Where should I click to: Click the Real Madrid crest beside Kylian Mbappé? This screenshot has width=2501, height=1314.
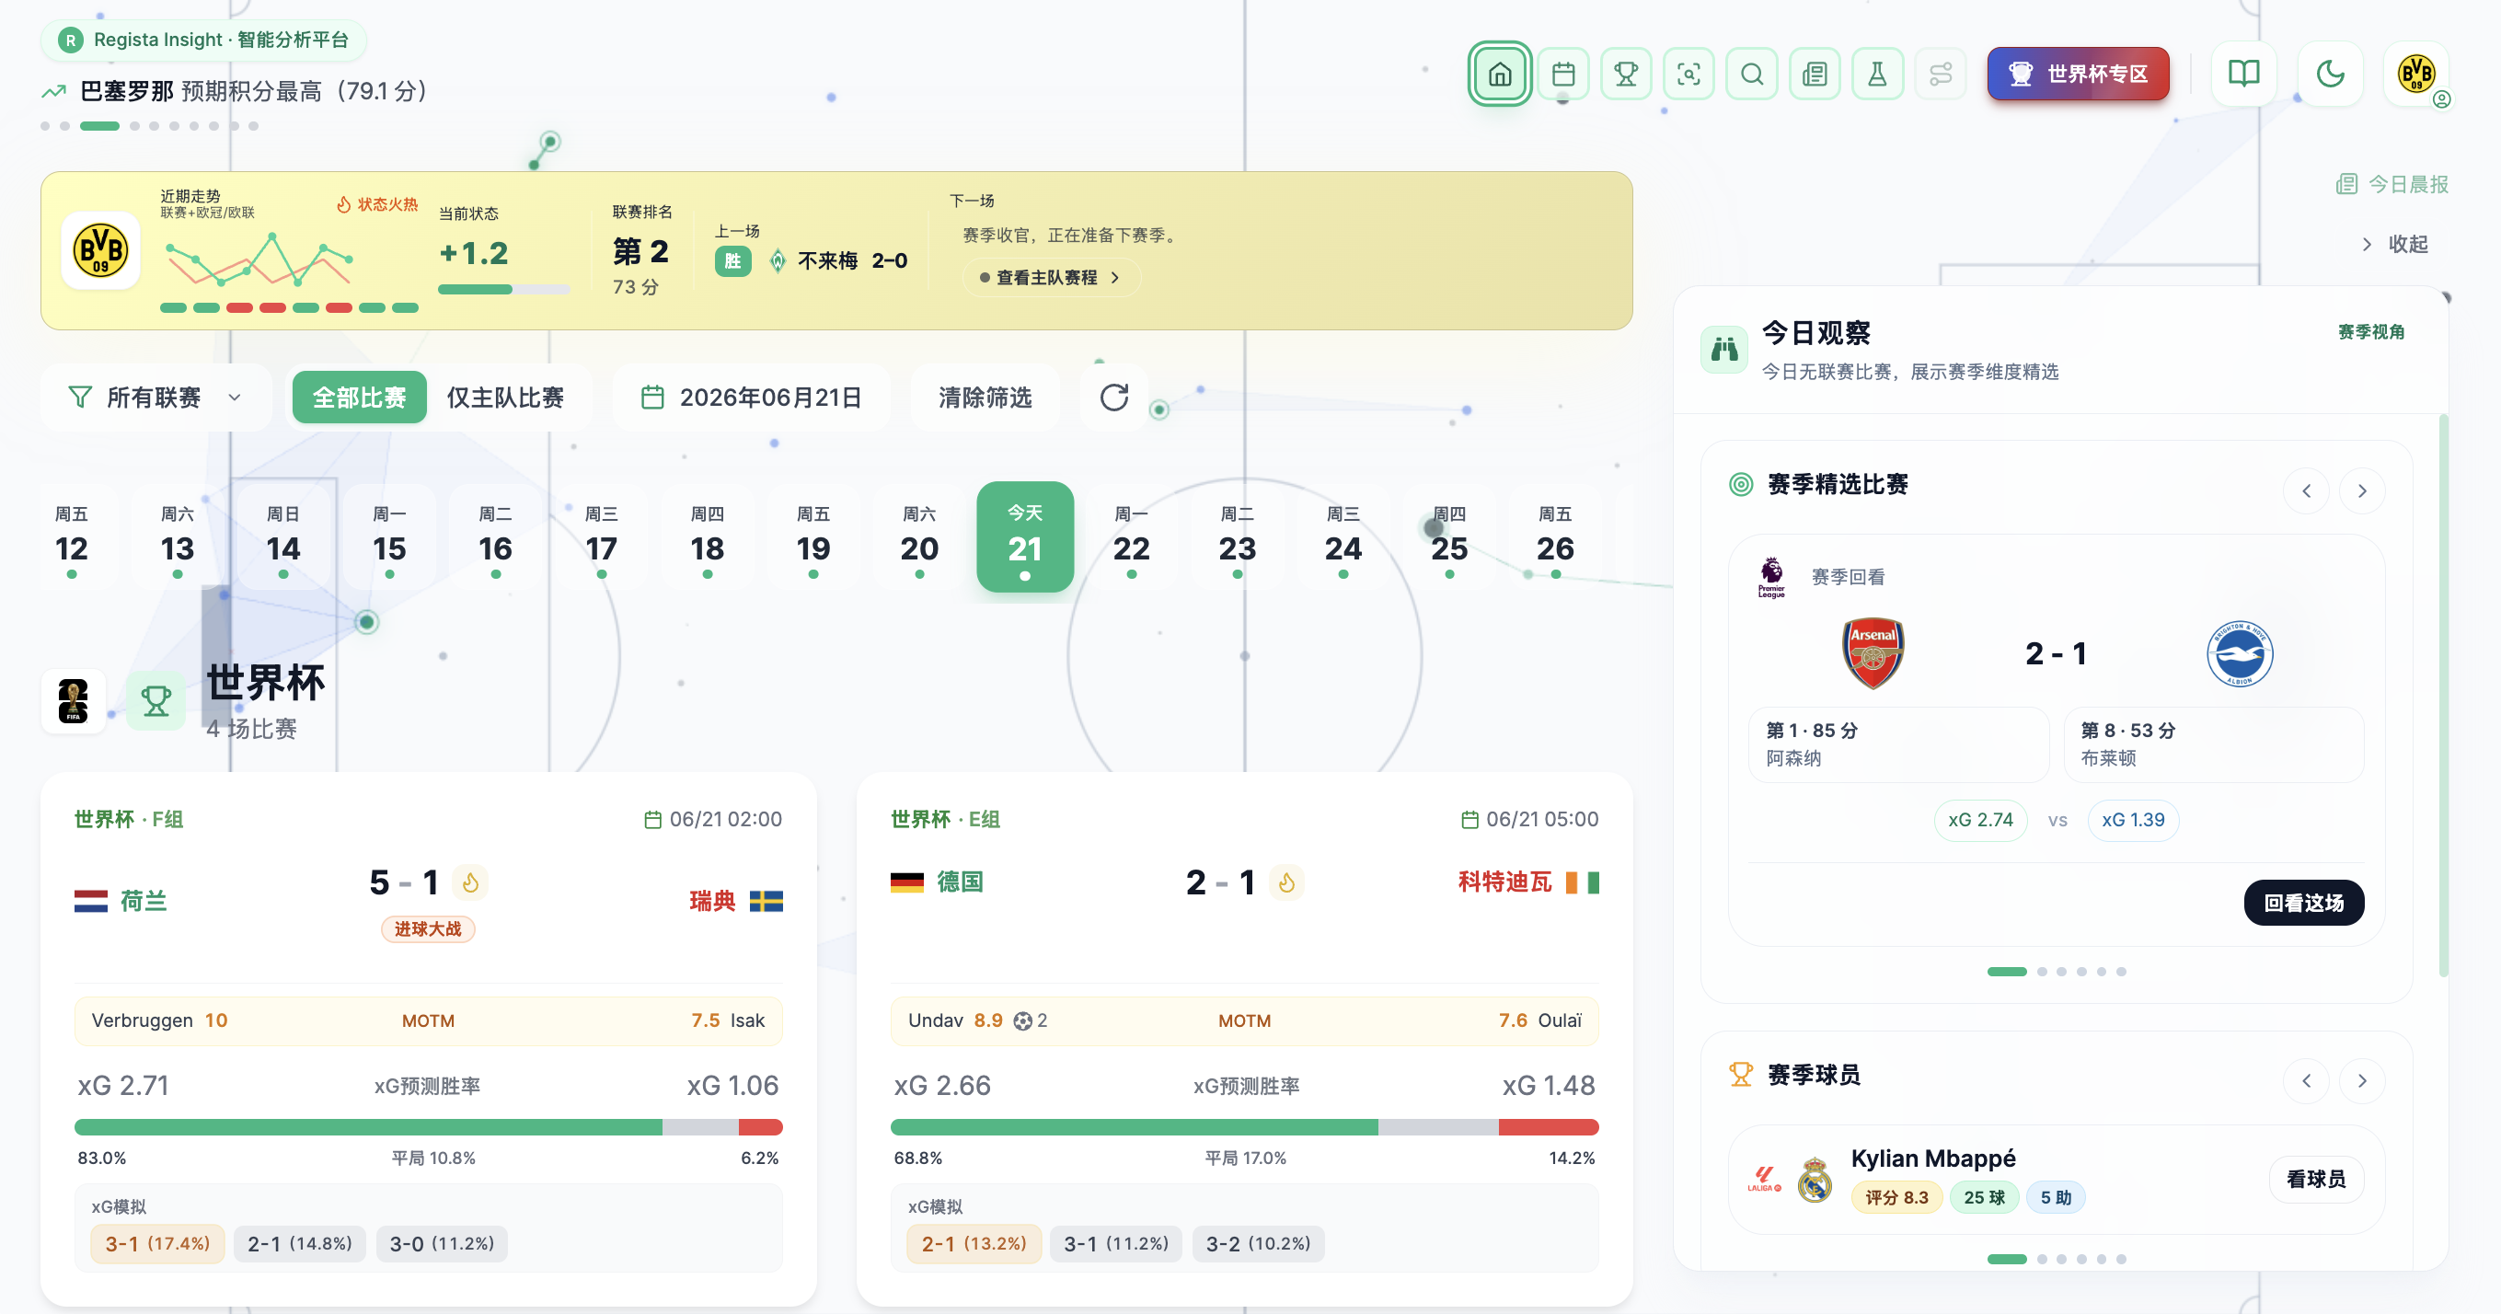[1814, 1179]
